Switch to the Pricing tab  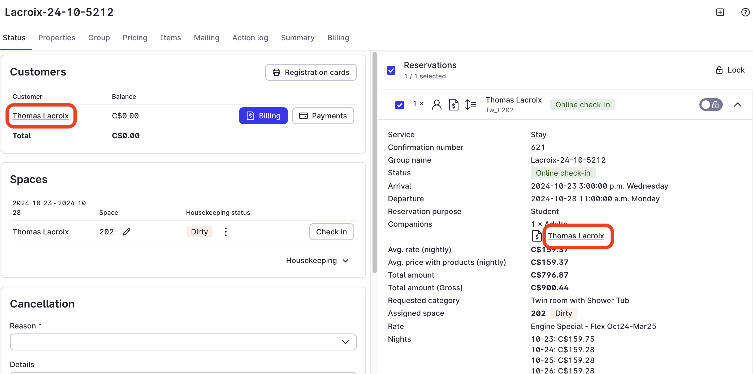(x=135, y=38)
